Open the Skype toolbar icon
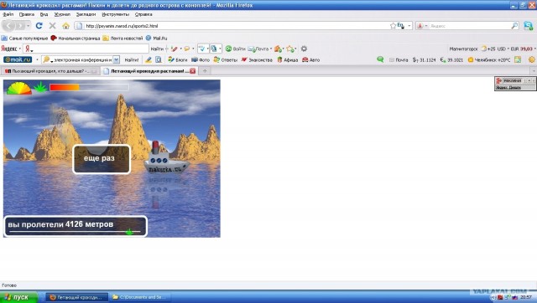This screenshot has width=537, height=303. click(x=528, y=26)
